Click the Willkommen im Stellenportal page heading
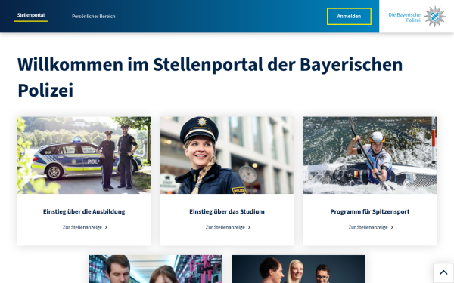The height and width of the screenshot is (283, 454). 210,77
